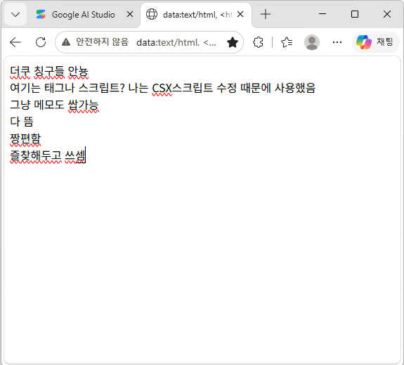Expand the tab actions chevron menu
The height and width of the screenshot is (365, 404).
(15, 15)
